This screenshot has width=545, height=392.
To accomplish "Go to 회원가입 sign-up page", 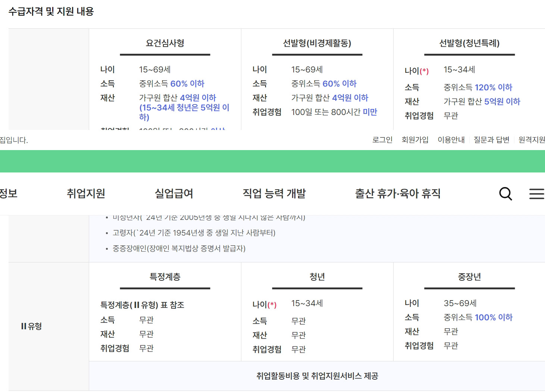I will pos(415,140).
